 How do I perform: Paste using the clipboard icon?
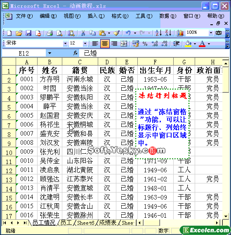(102, 33)
